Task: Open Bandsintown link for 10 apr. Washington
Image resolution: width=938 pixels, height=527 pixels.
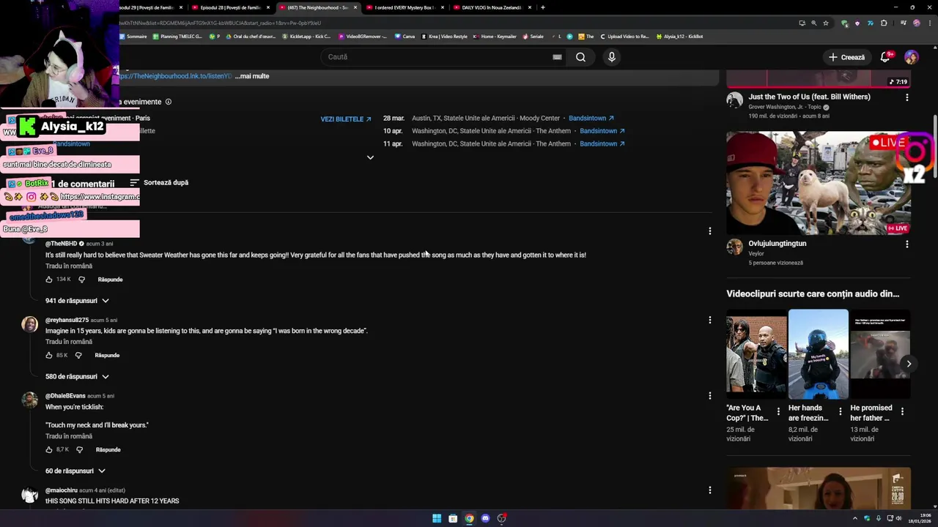Action: click(x=602, y=131)
